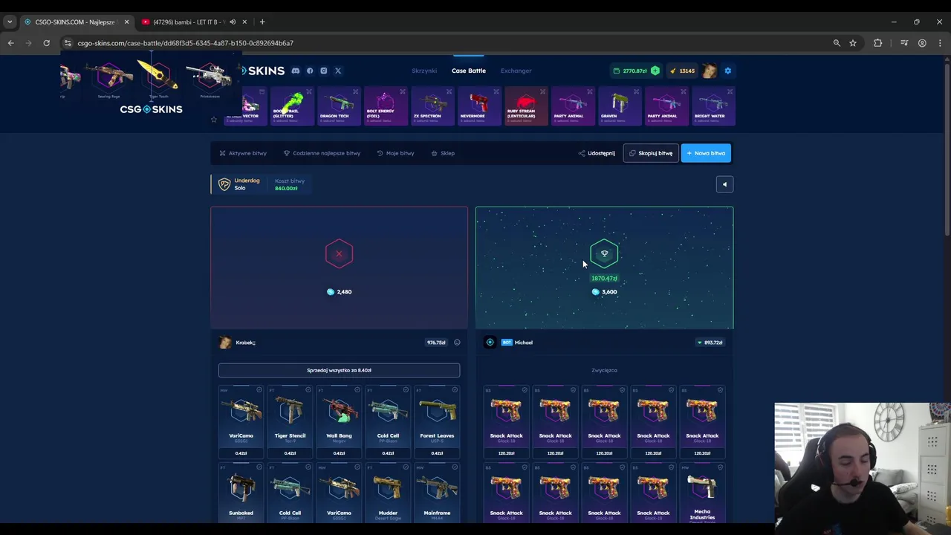The height and width of the screenshot is (535, 951).
Task: Click the green trophy hexagon icon
Action: (x=604, y=254)
